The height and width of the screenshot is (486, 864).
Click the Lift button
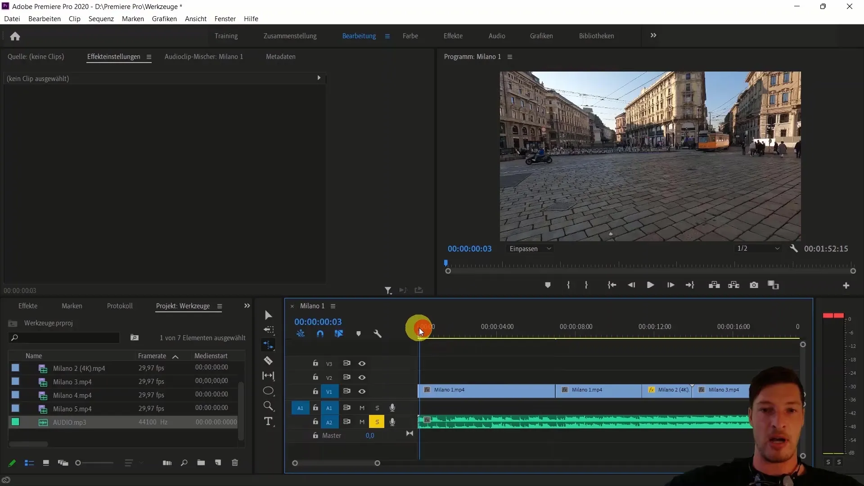(x=714, y=285)
